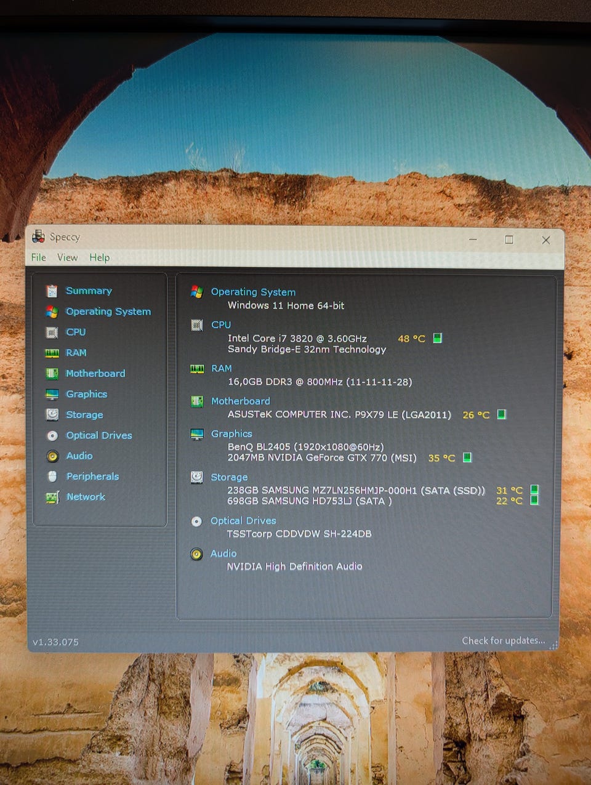The image size is (591, 785).
Task: Click the Summary clipboard icon in sidebar
Action: point(52,291)
